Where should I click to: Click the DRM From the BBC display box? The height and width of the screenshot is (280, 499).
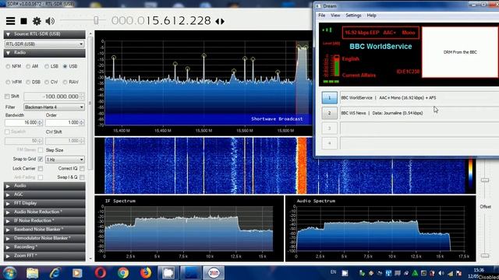[x=460, y=52]
